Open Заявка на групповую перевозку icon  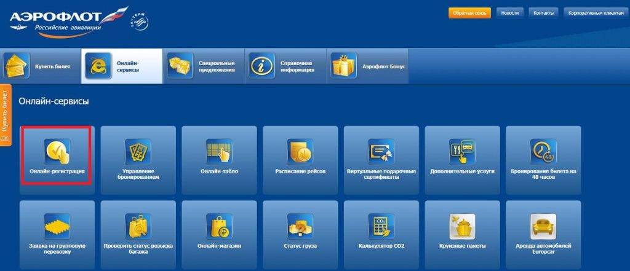pyautogui.click(x=57, y=226)
